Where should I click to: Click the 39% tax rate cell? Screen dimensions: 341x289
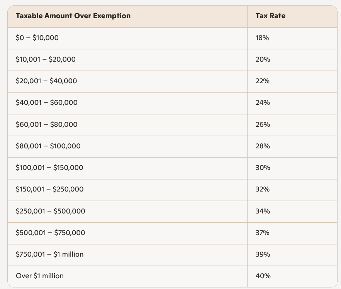[x=263, y=254]
